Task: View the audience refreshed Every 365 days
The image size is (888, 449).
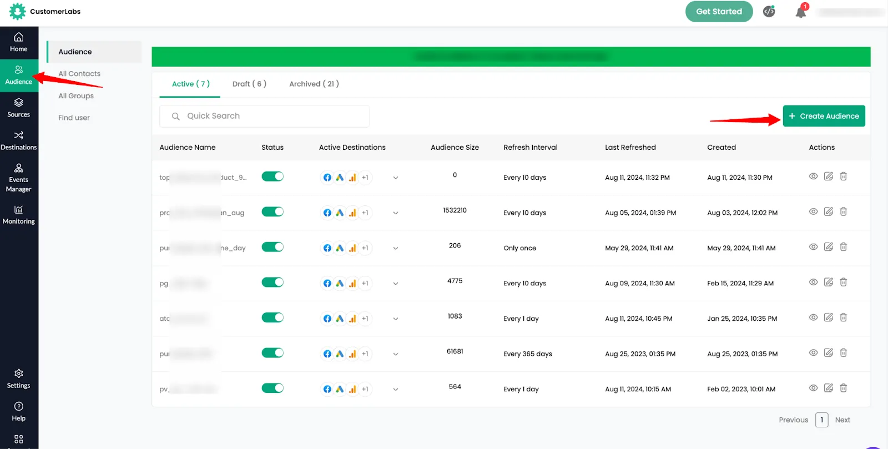Action: click(813, 352)
